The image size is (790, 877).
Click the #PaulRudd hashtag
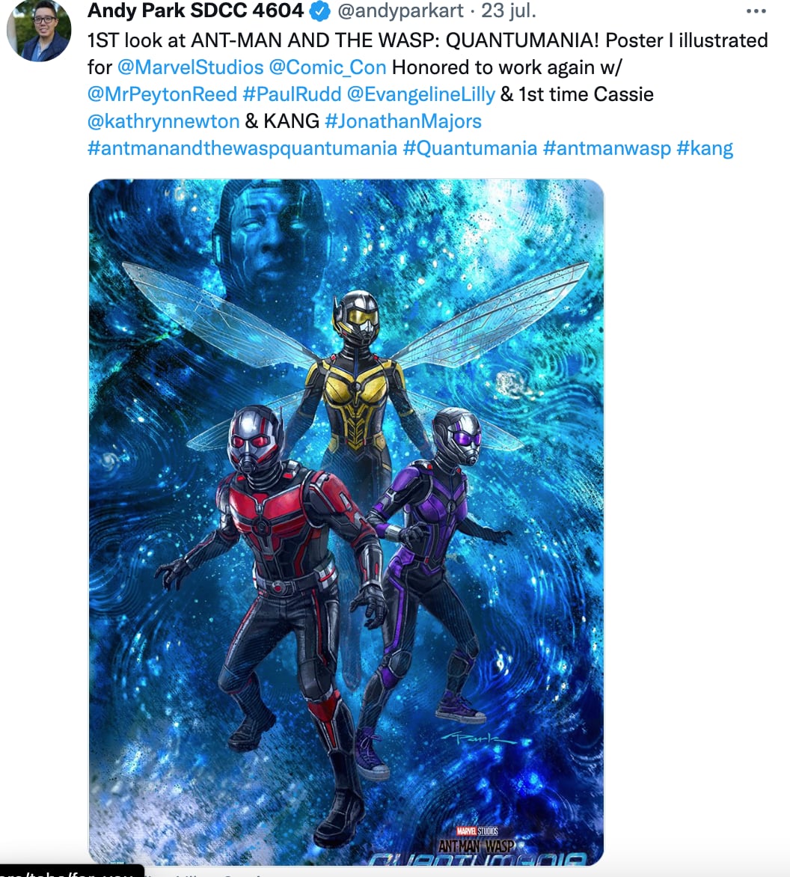pyautogui.click(x=292, y=94)
